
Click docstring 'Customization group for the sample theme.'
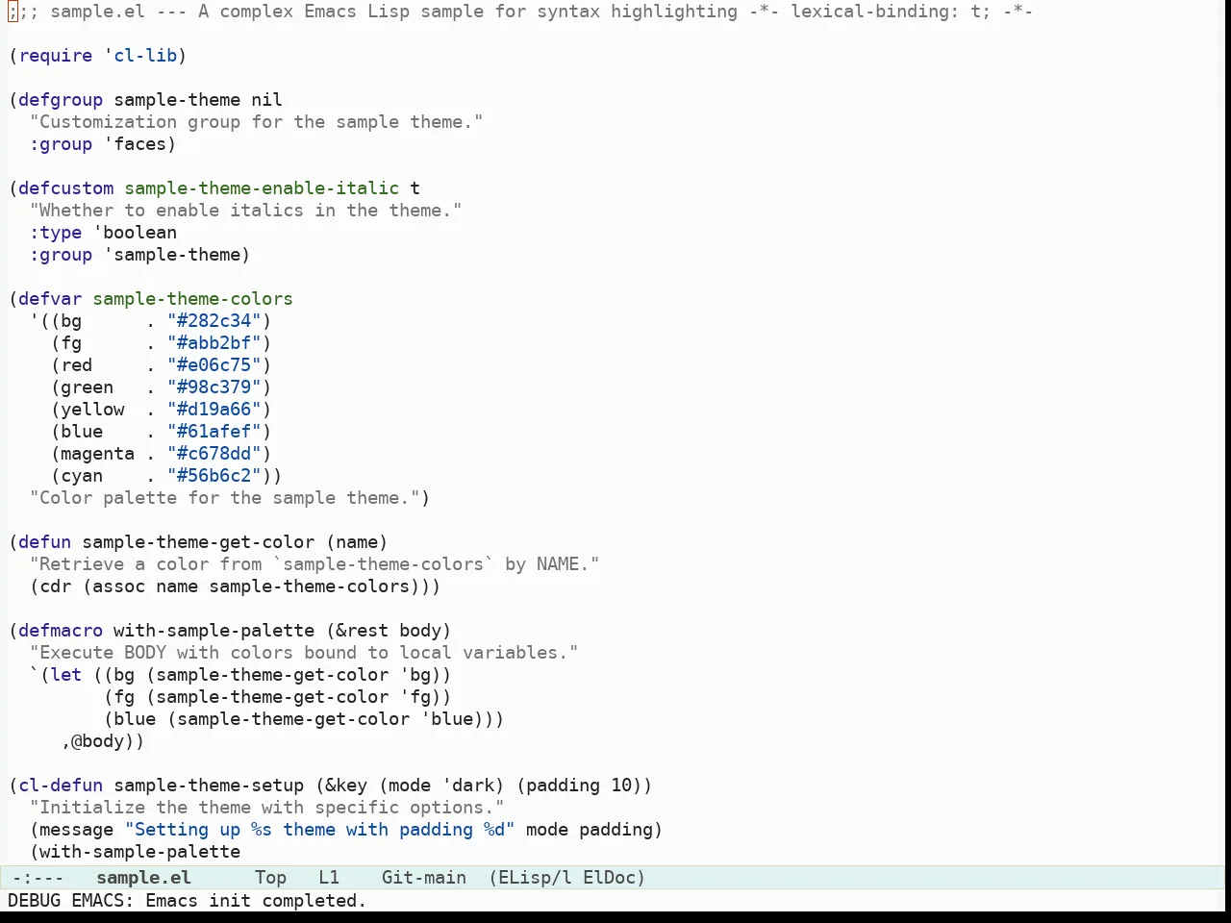click(256, 122)
